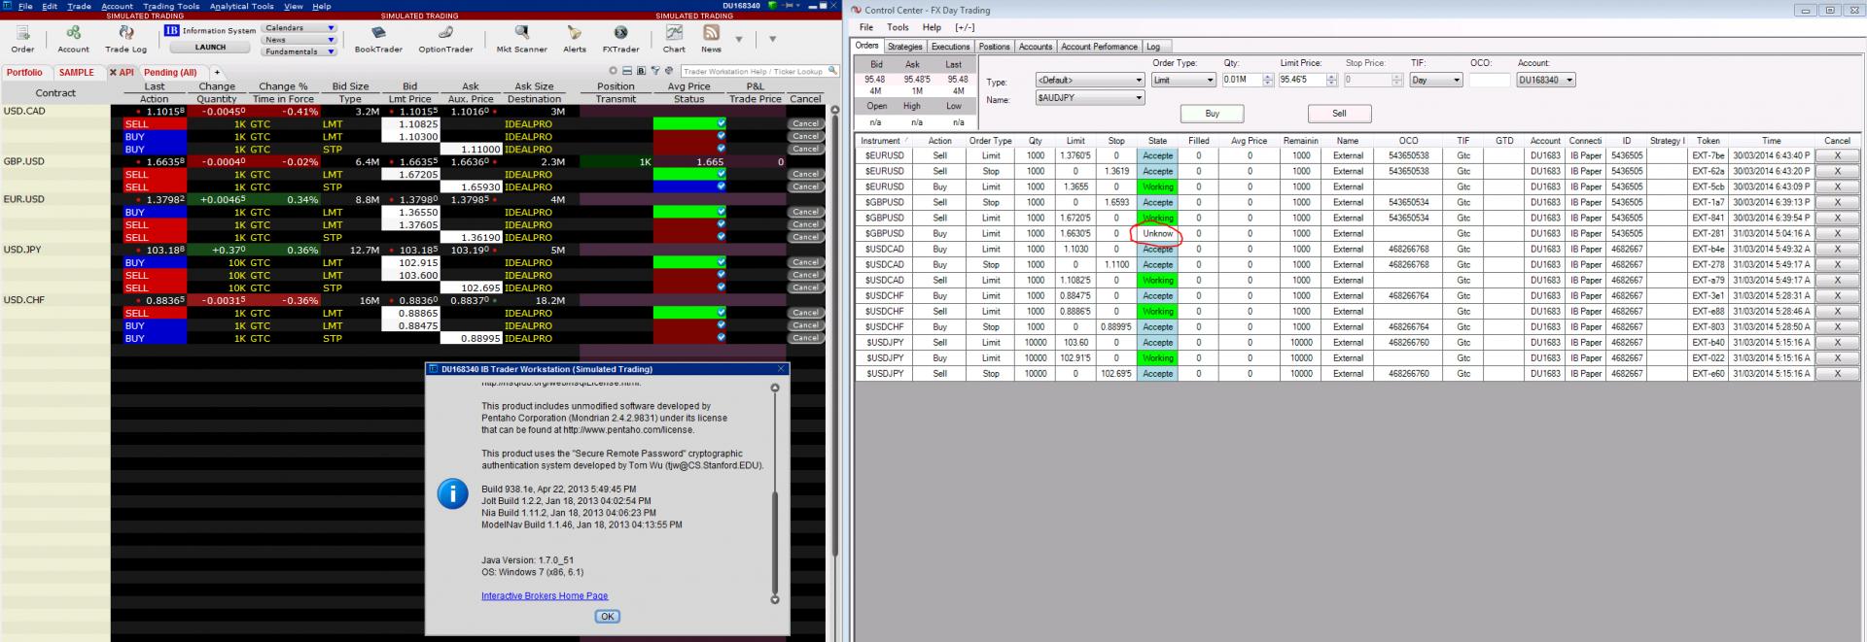Click the Sell button in Control Center
1867x642 pixels.
coord(1339,114)
